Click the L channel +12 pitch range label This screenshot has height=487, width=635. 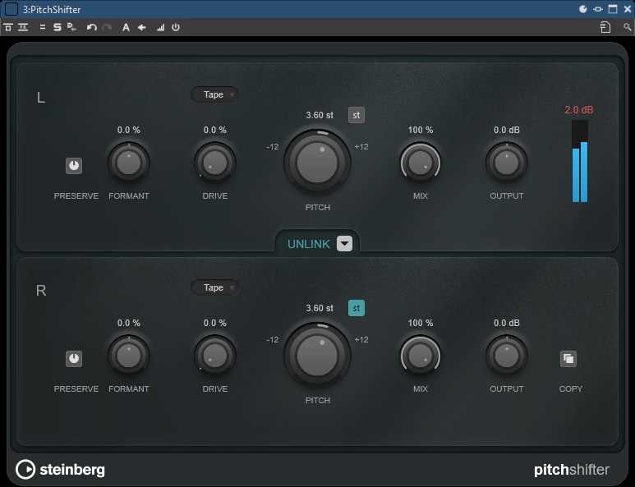(x=361, y=146)
